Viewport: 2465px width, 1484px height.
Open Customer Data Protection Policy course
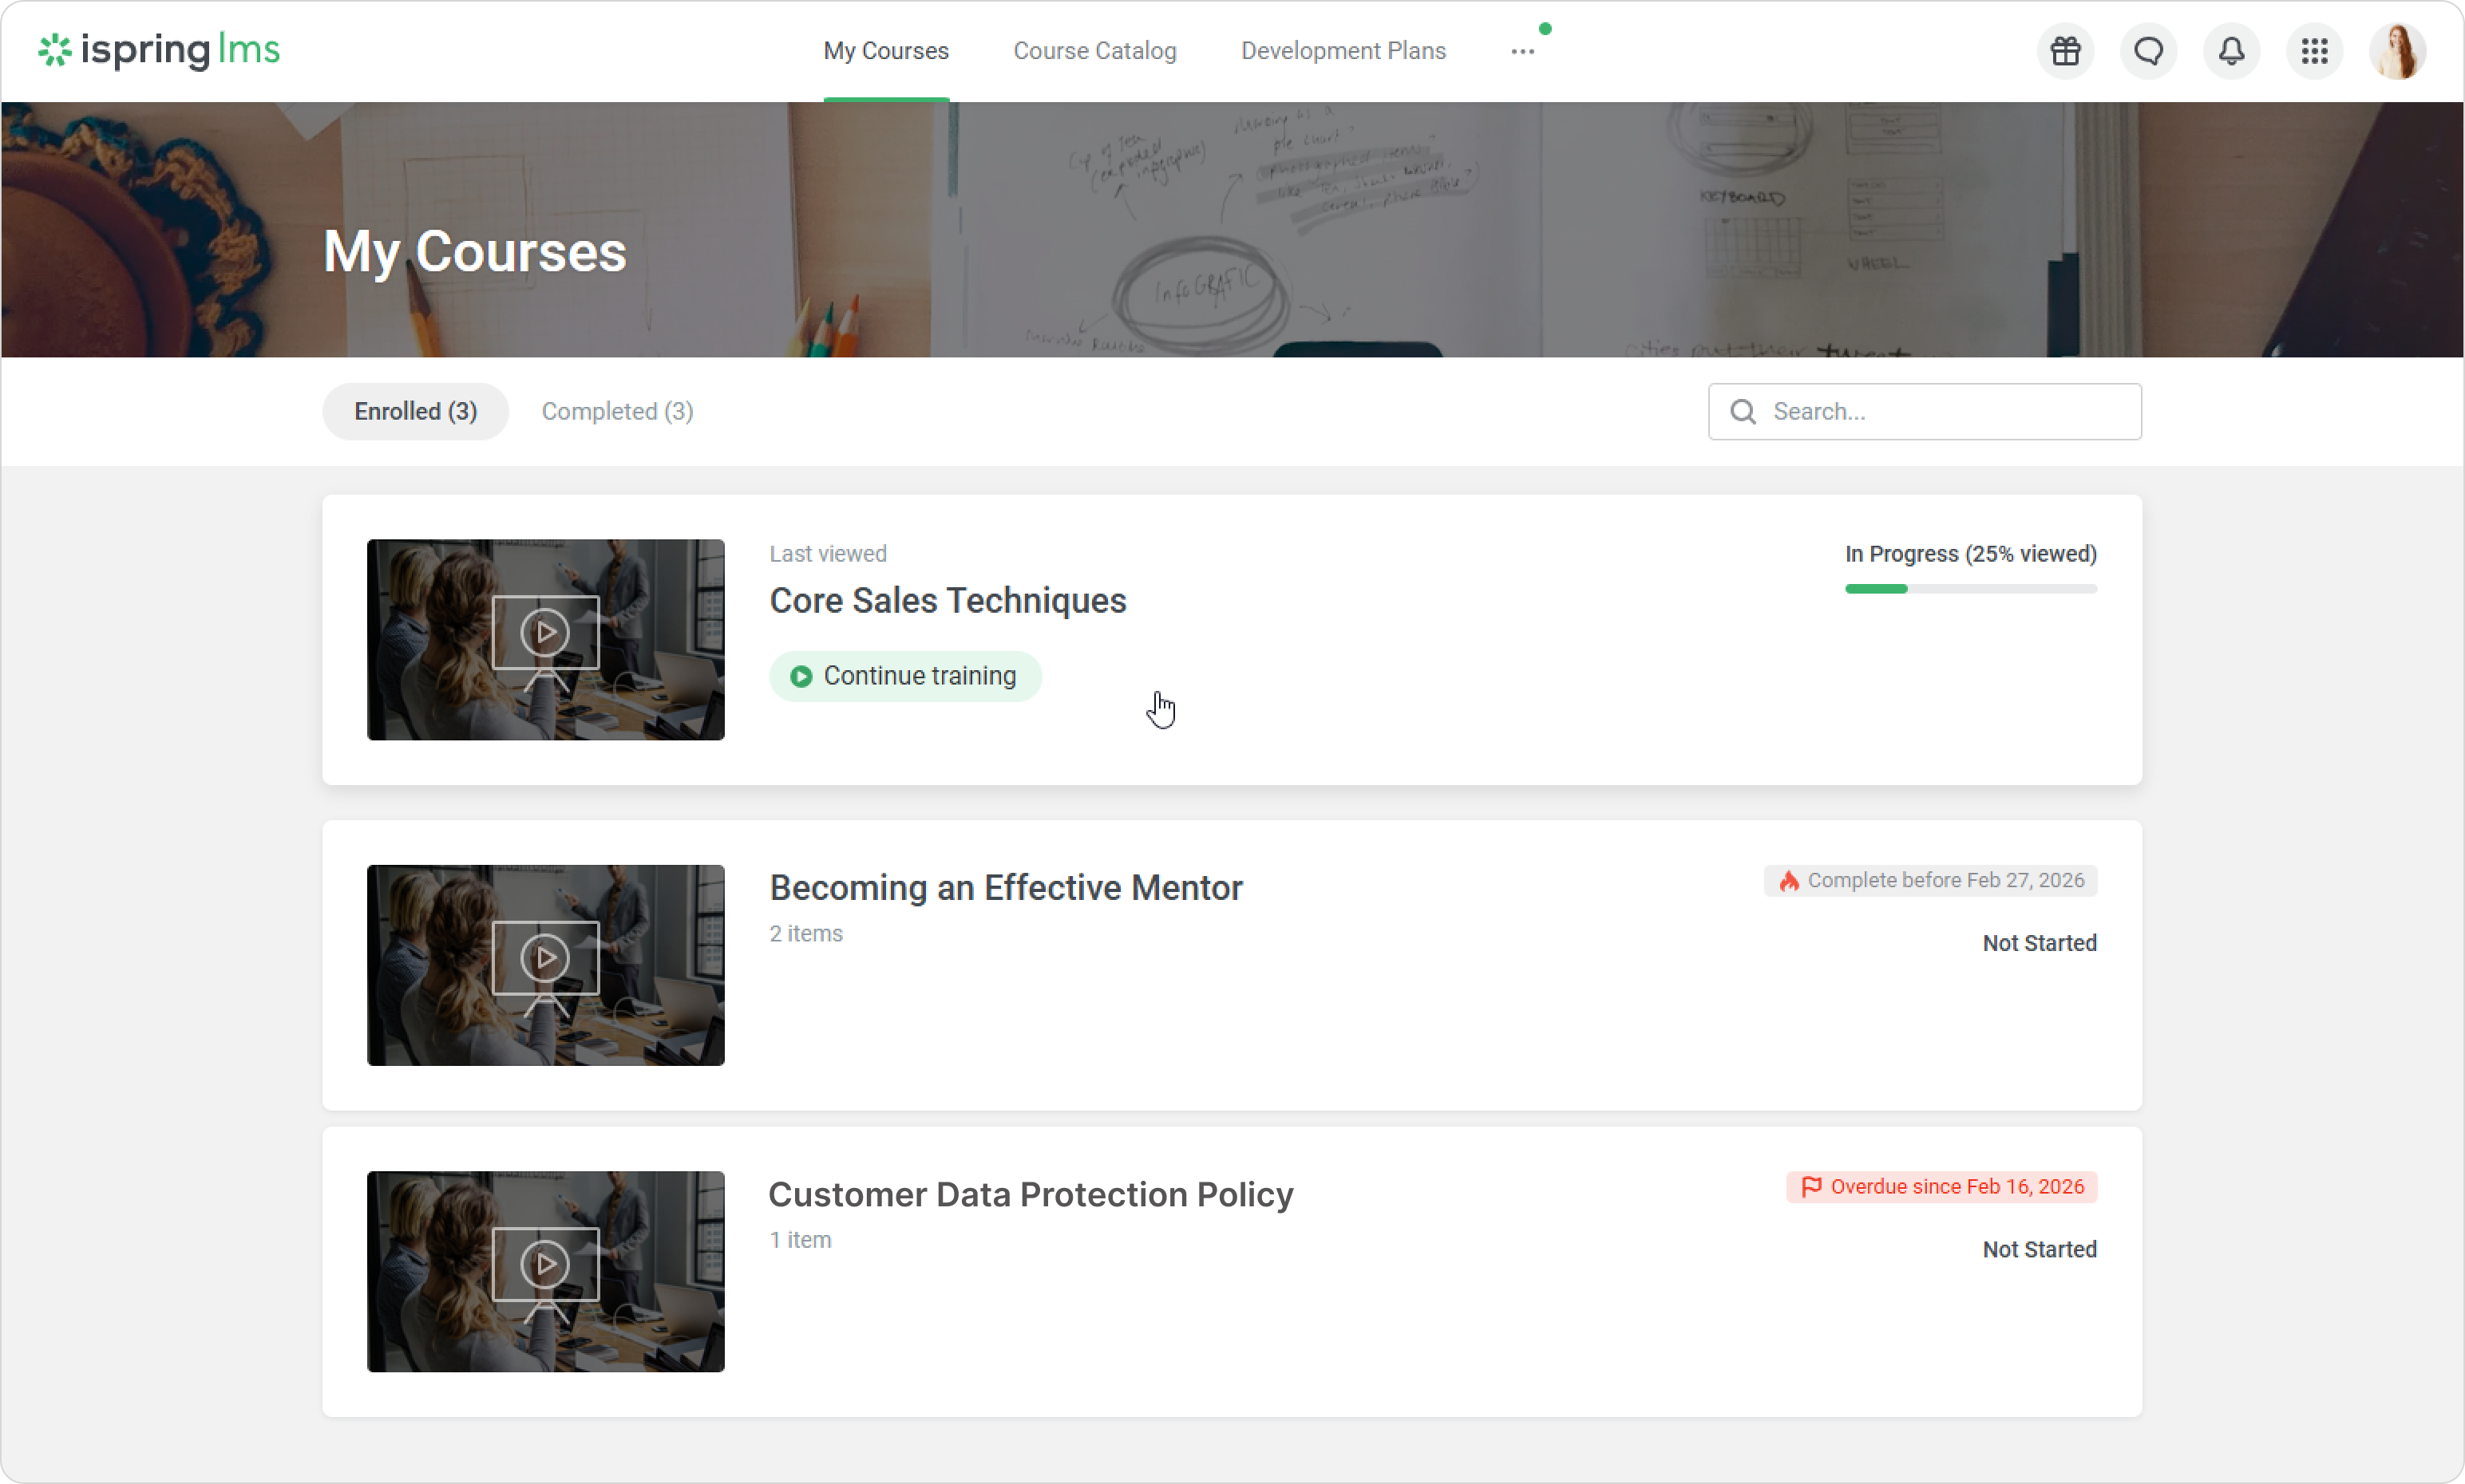(1031, 1195)
